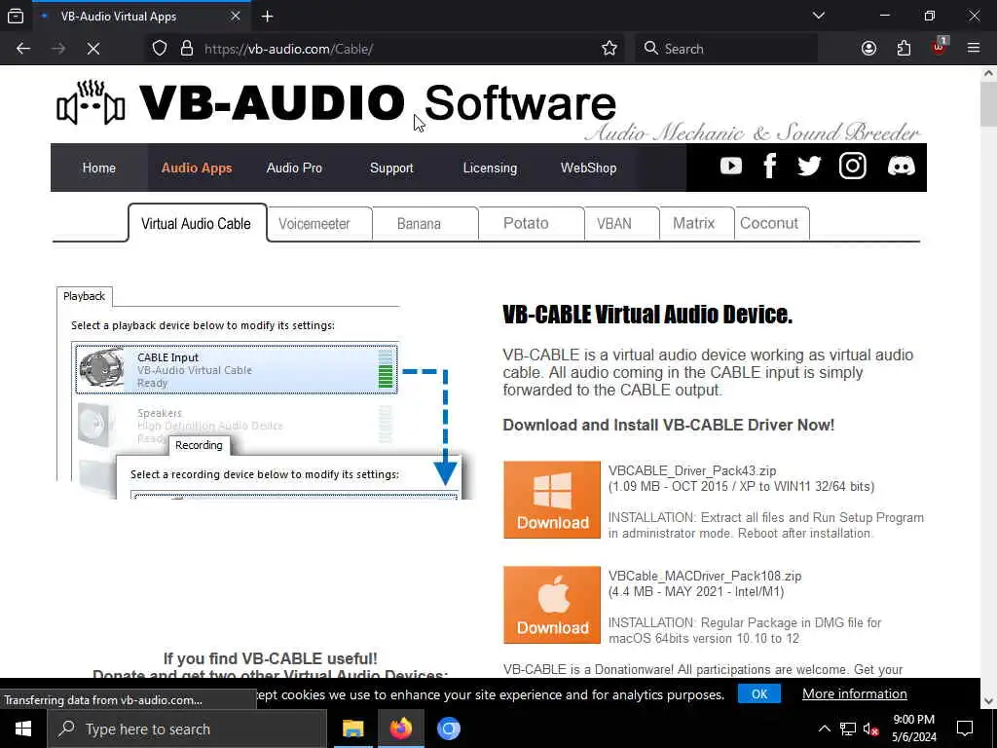Open the VB-Audio Twitter icon
The width and height of the screenshot is (997, 748).
coord(809,167)
